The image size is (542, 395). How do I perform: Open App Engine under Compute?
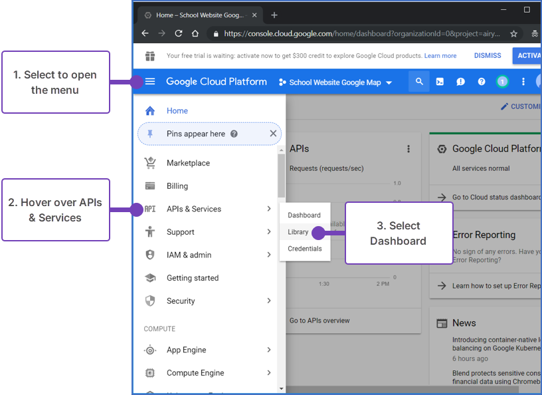pos(185,350)
